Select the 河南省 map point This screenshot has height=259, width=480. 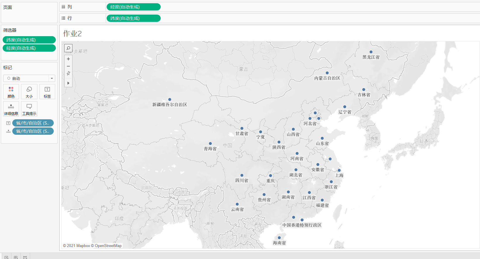(x=297, y=153)
